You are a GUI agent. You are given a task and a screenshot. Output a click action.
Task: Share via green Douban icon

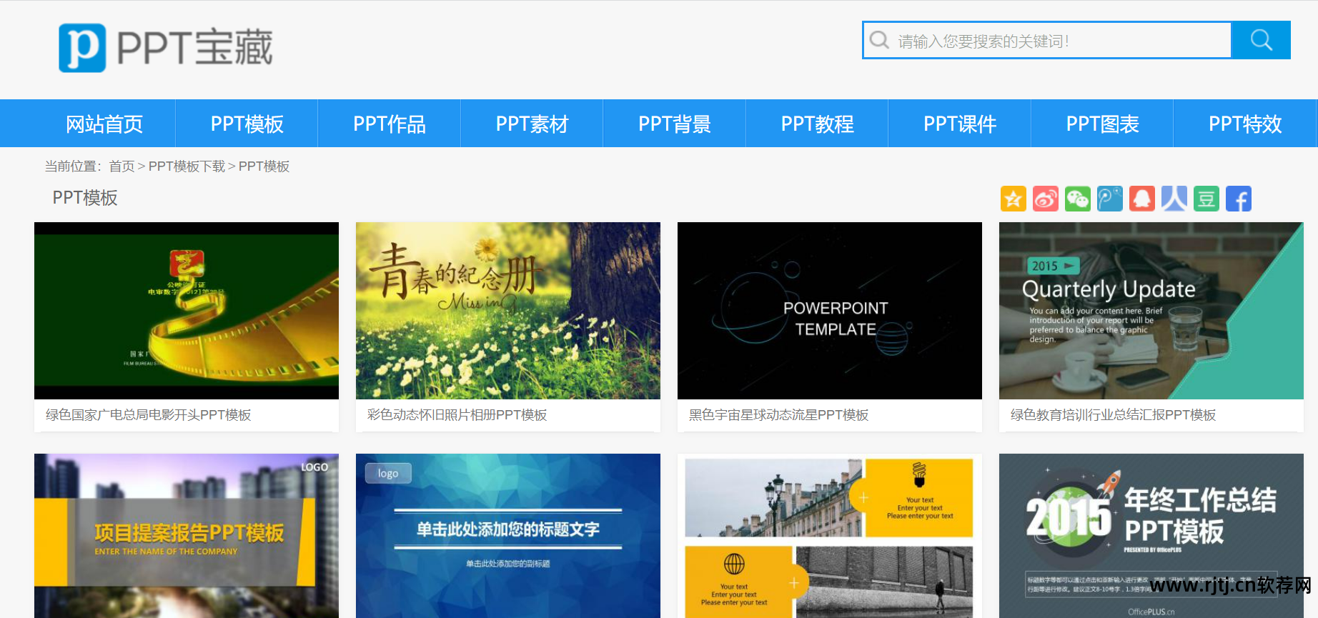pos(1206,199)
